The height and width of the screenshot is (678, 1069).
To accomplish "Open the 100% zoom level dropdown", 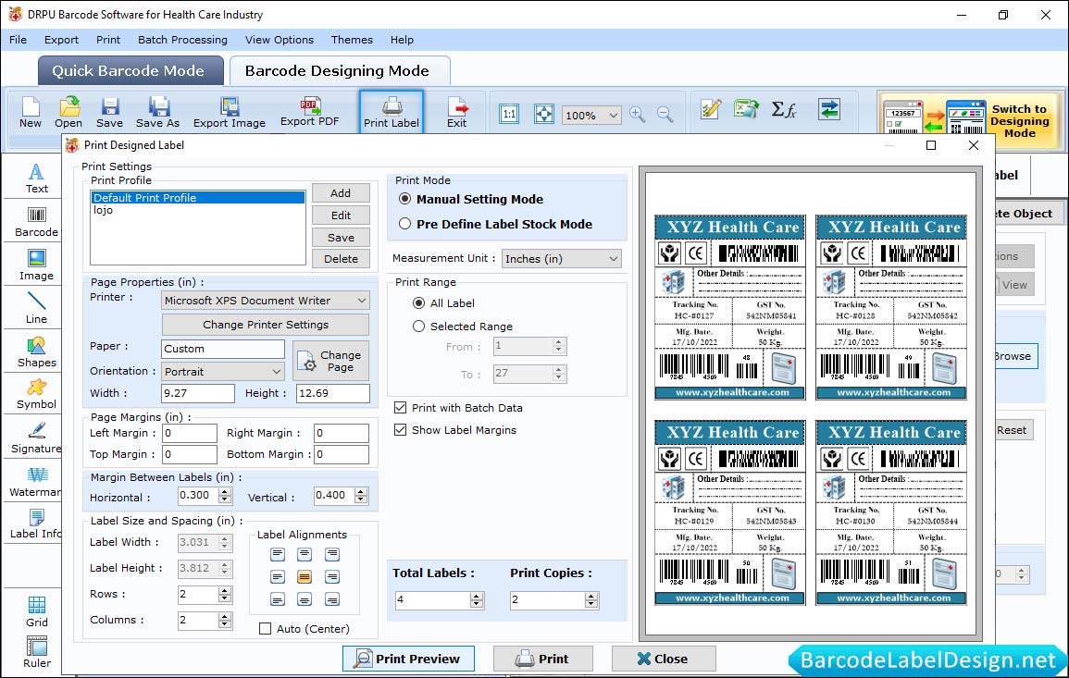I will (591, 115).
